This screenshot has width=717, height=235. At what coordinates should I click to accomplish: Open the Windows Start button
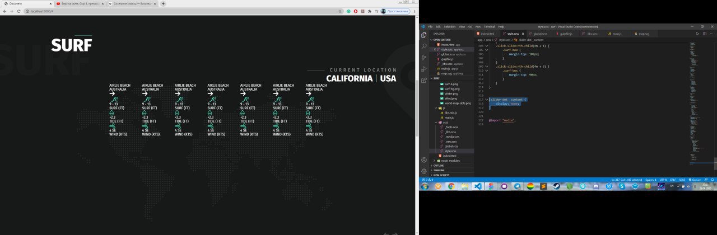click(x=425, y=186)
